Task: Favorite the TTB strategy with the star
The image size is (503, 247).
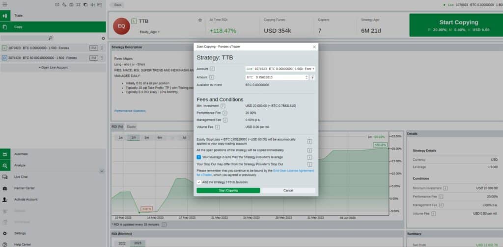Action: coord(200,20)
